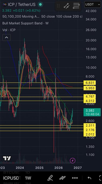
Task: Select the Vol · ICP indicator label
Action: (9, 30)
